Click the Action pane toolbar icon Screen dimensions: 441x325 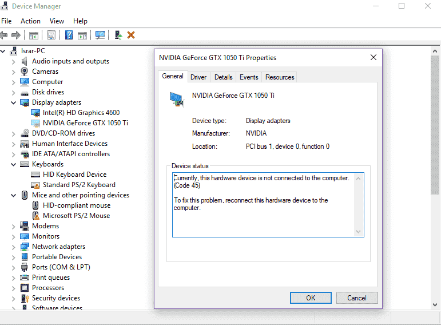pos(82,35)
